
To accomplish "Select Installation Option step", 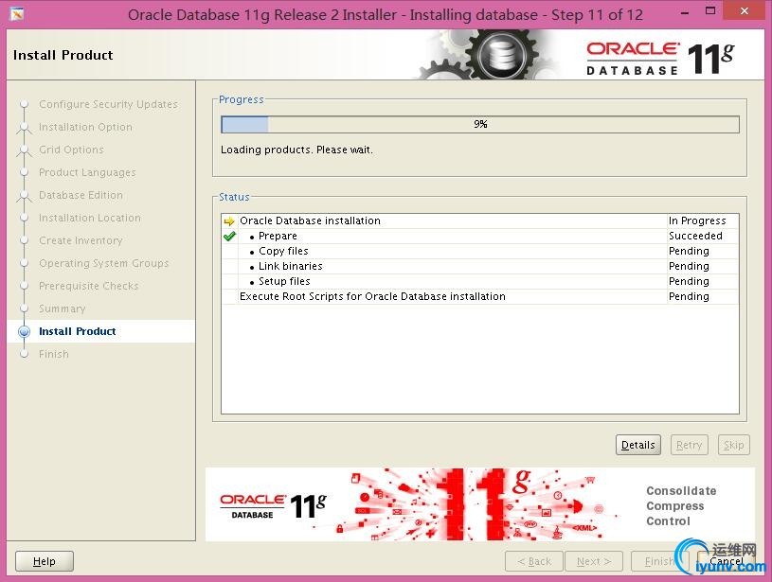I will point(85,127).
